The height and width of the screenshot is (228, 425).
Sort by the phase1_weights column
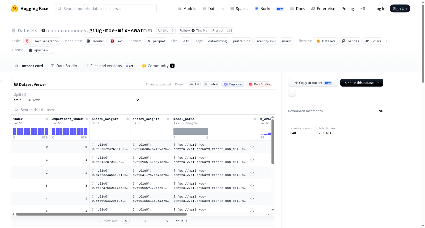click(x=168, y=119)
